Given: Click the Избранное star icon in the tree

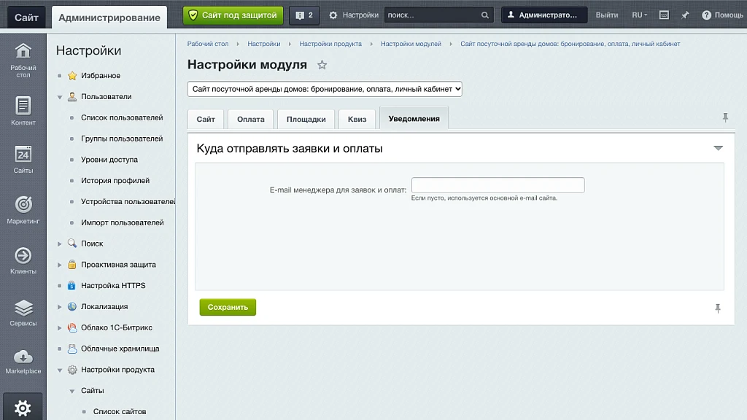Looking at the screenshot, I should [72, 75].
